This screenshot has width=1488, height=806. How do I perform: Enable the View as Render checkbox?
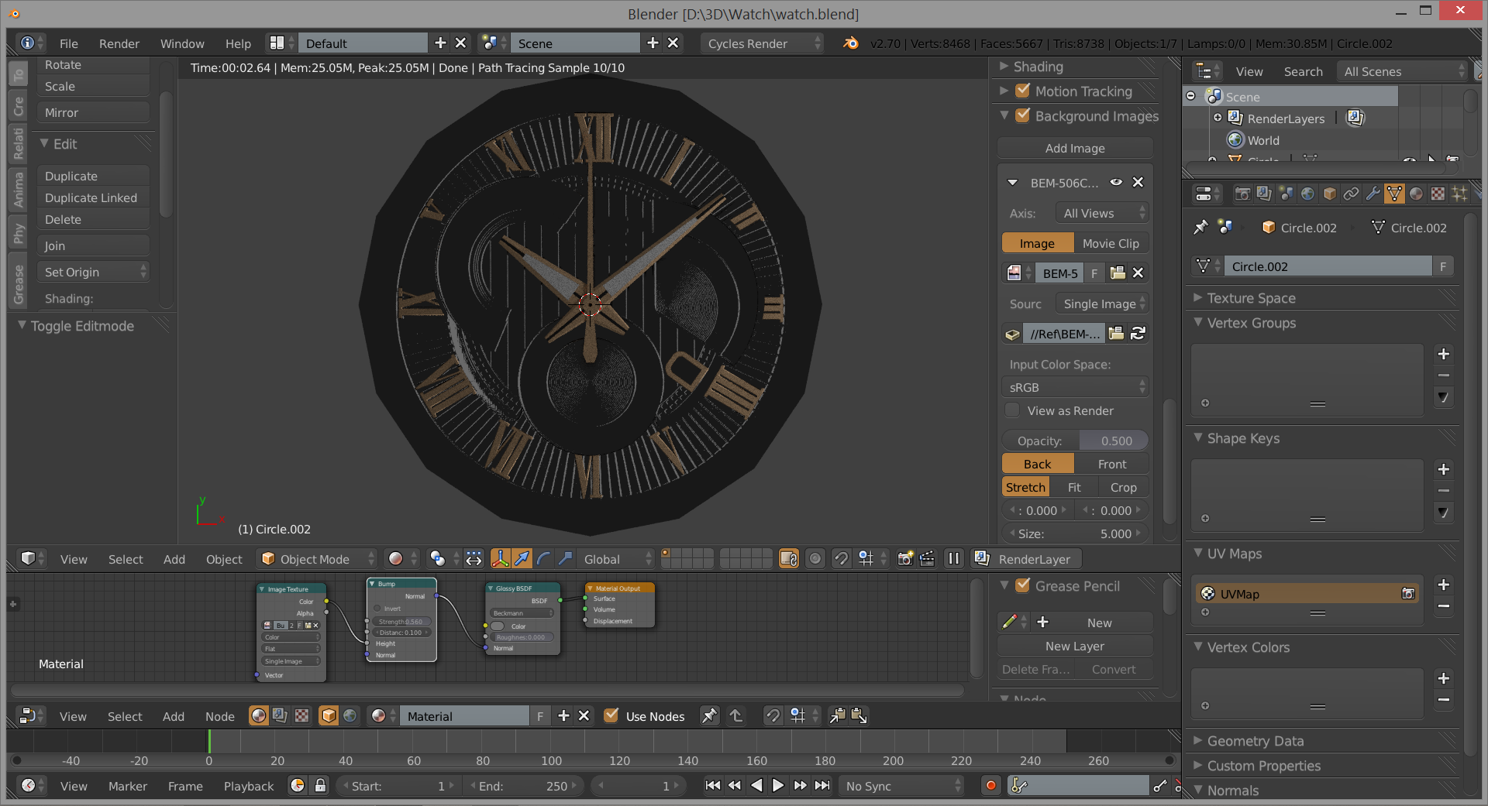coord(1012,410)
